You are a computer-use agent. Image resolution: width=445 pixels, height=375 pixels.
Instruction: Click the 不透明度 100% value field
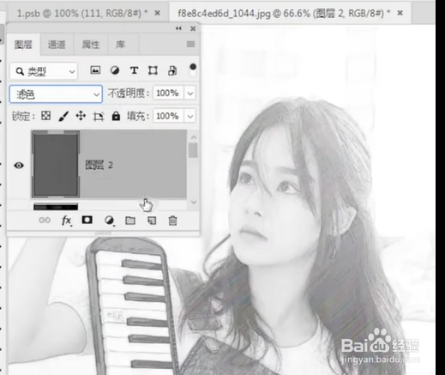(168, 94)
